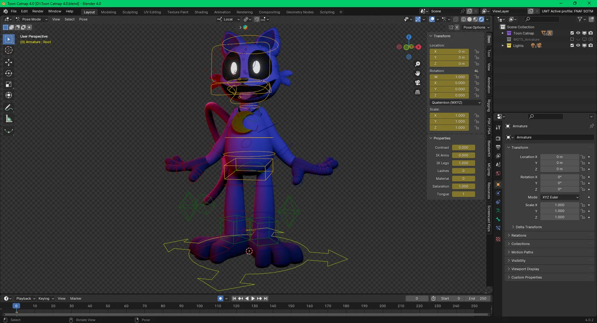Open the Render properties tab icon
Viewport: 597px width, 323px height.
(498, 138)
